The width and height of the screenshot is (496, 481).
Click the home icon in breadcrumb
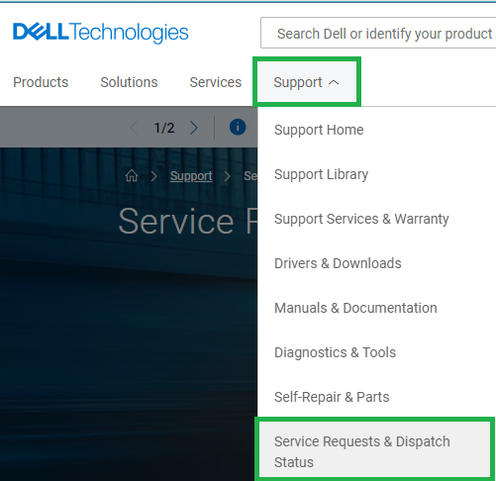pos(132,176)
